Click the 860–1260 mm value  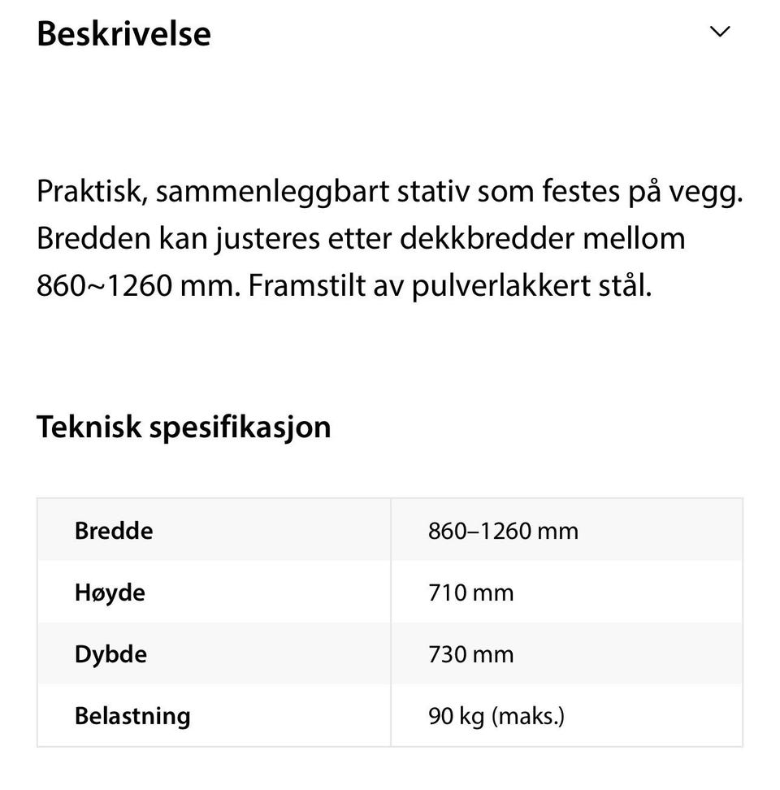(x=503, y=531)
